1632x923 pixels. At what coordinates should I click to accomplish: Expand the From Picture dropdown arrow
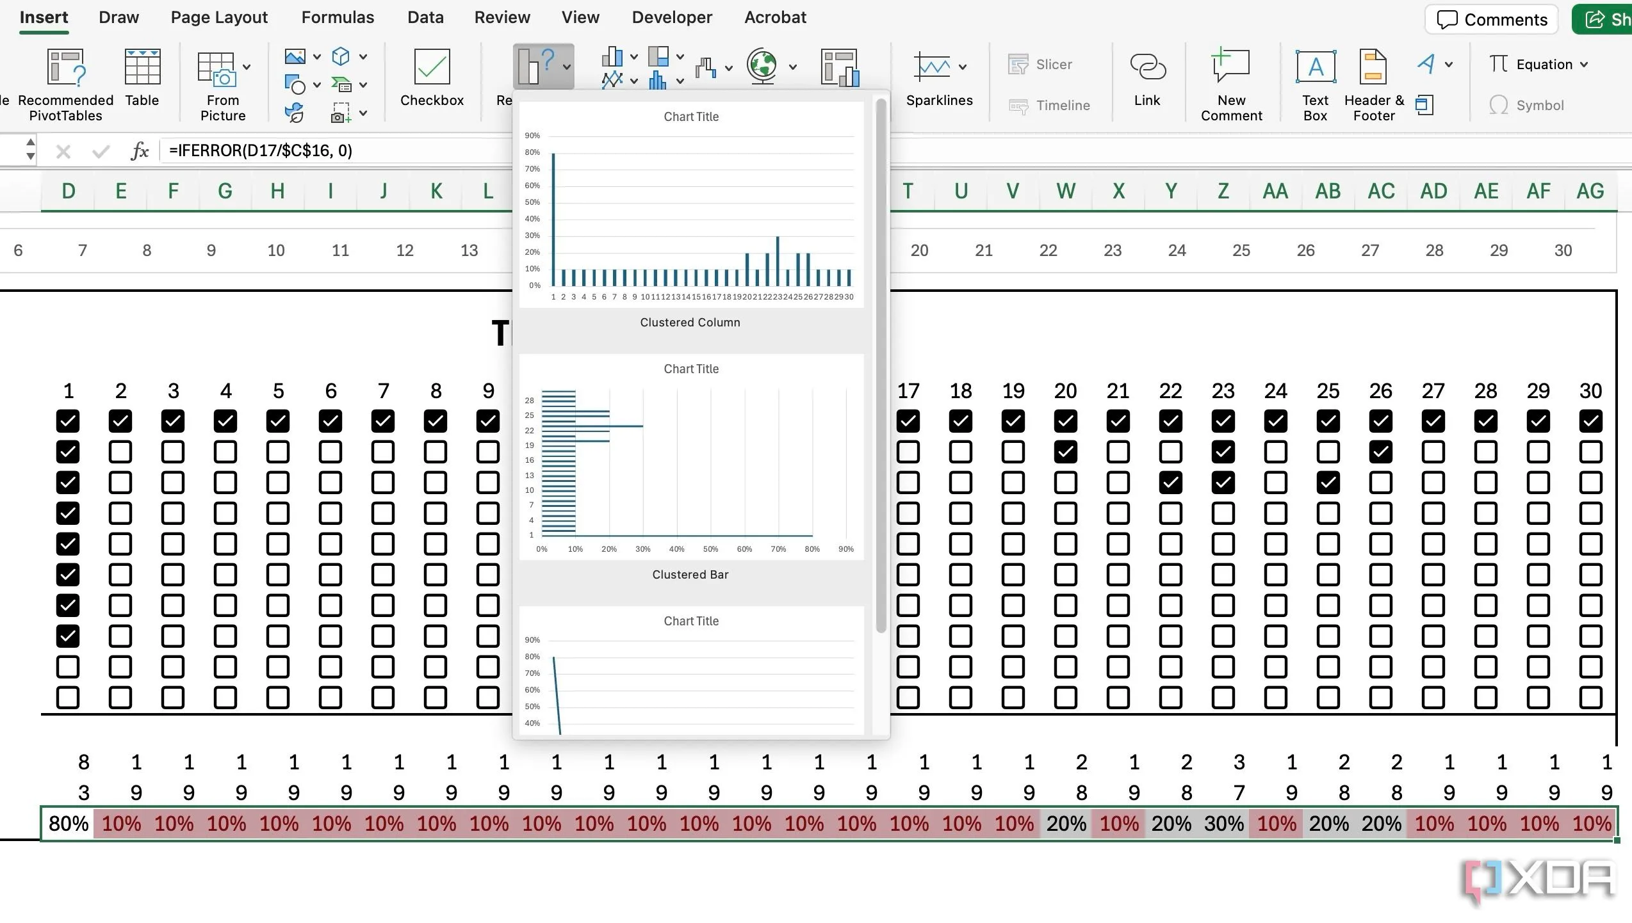(x=247, y=67)
